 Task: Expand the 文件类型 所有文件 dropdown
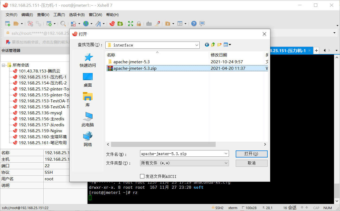point(226,163)
